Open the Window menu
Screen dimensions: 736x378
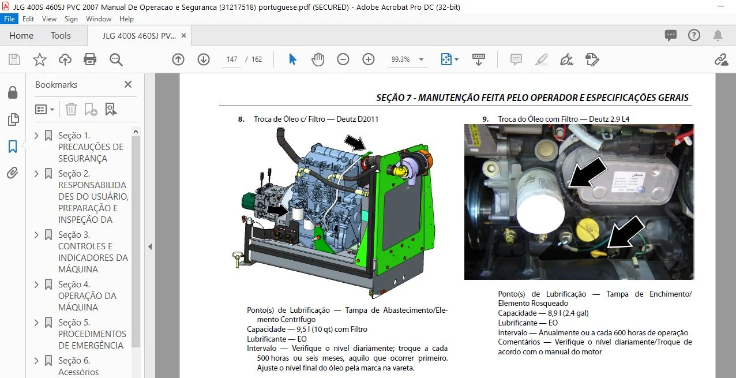point(99,19)
